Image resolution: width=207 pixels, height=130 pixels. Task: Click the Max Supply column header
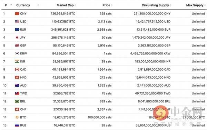pyautogui.click(x=195, y=5)
